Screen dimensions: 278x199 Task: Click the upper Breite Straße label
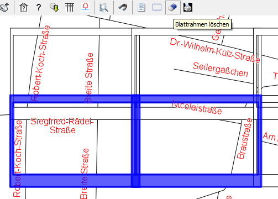(89, 78)
